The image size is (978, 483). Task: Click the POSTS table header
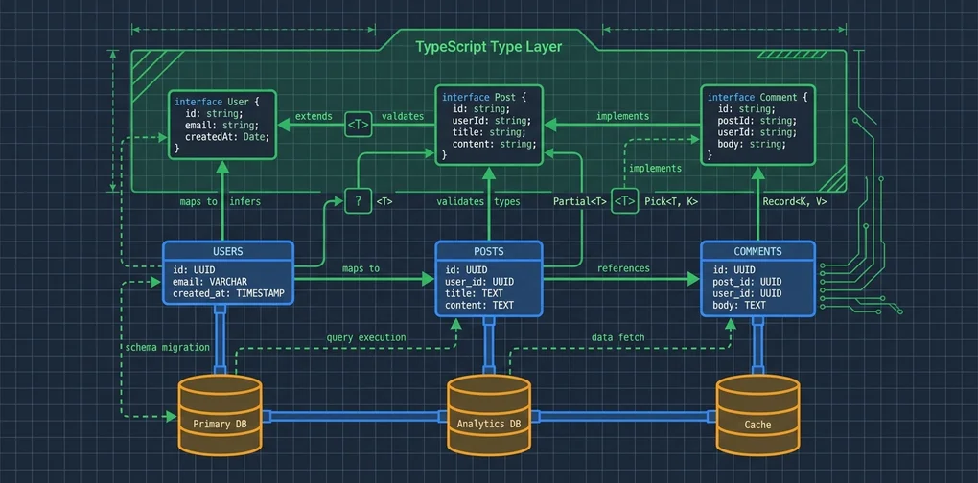[x=488, y=251]
